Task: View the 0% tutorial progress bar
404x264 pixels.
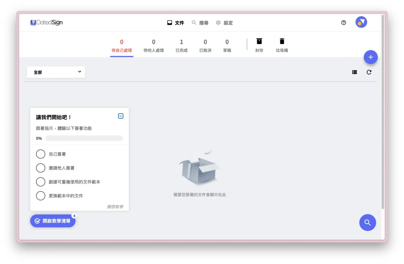Action: pyautogui.click(x=84, y=138)
